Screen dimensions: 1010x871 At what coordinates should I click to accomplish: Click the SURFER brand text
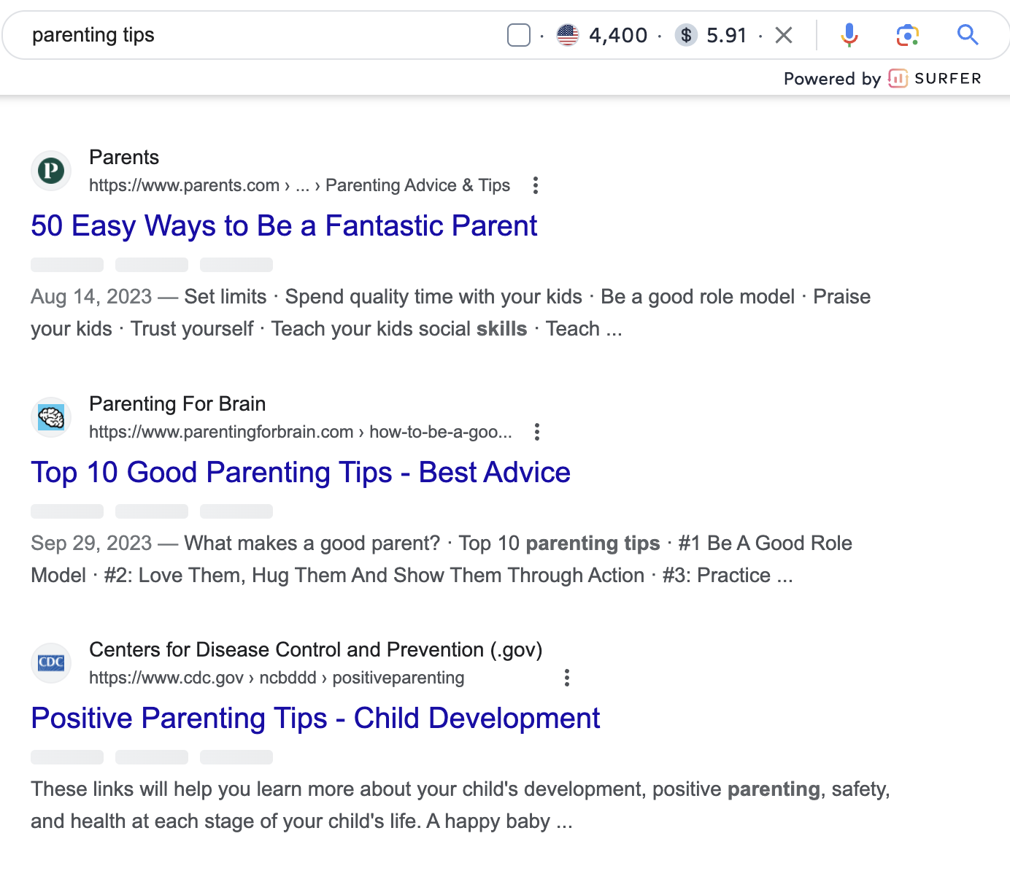[948, 79]
